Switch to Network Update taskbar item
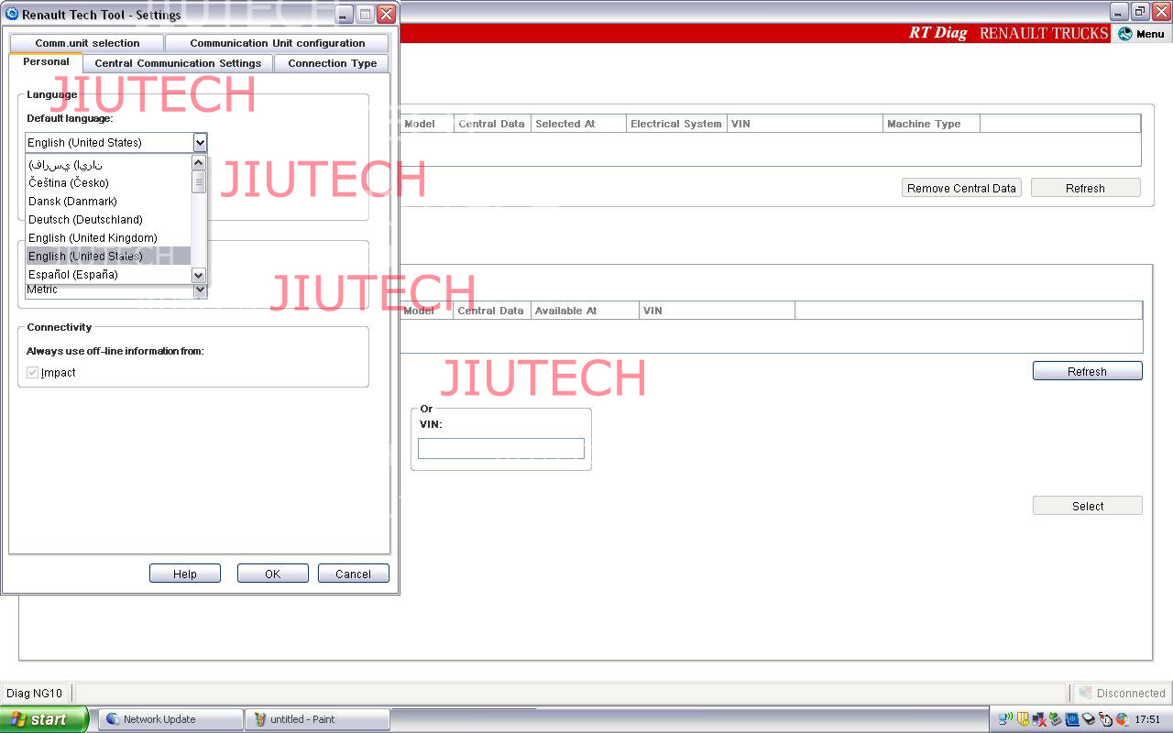1173x733 pixels. coord(170,719)
